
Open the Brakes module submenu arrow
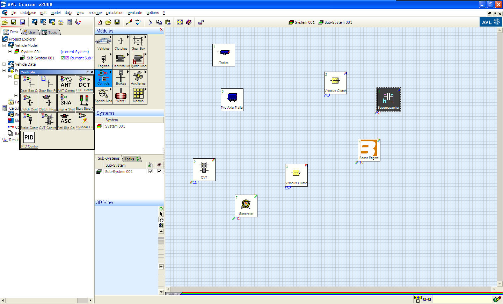[128, 72]
